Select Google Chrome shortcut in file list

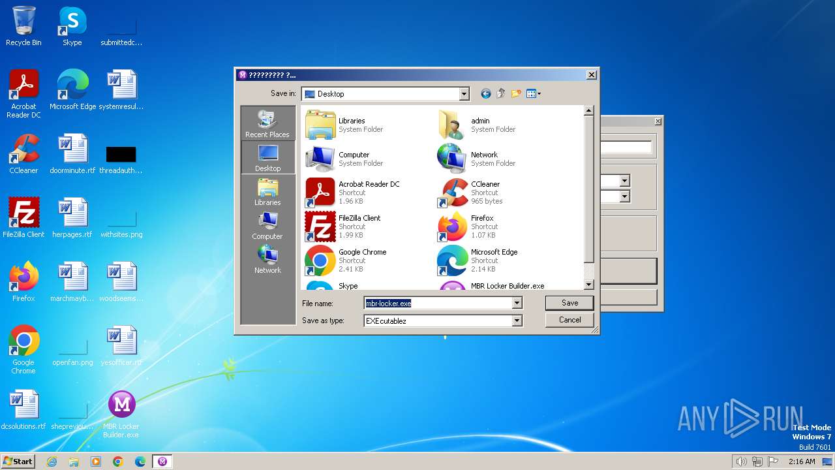pyautogui.click(x=346, y=260)
